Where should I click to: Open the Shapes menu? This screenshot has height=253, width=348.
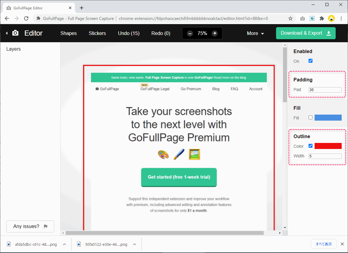69,33
